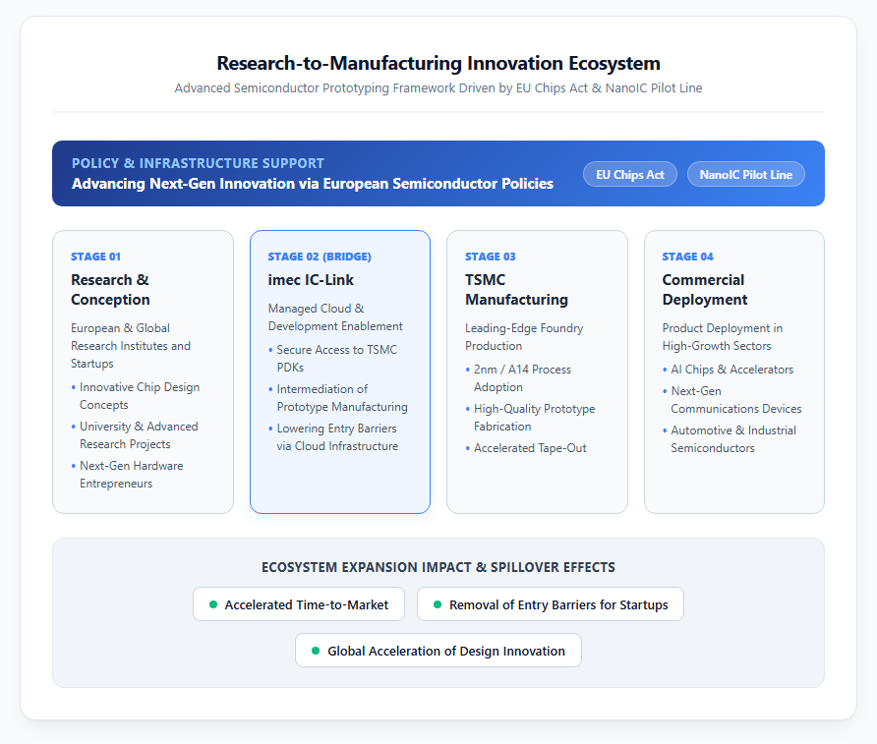877x744 pixels.
Task: Click the green dot beside Accelerated Time-to-Market
Action: coord(213,604)
